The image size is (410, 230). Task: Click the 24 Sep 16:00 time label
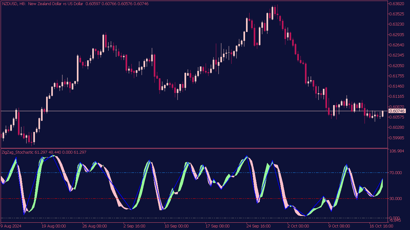click(258, 226)
